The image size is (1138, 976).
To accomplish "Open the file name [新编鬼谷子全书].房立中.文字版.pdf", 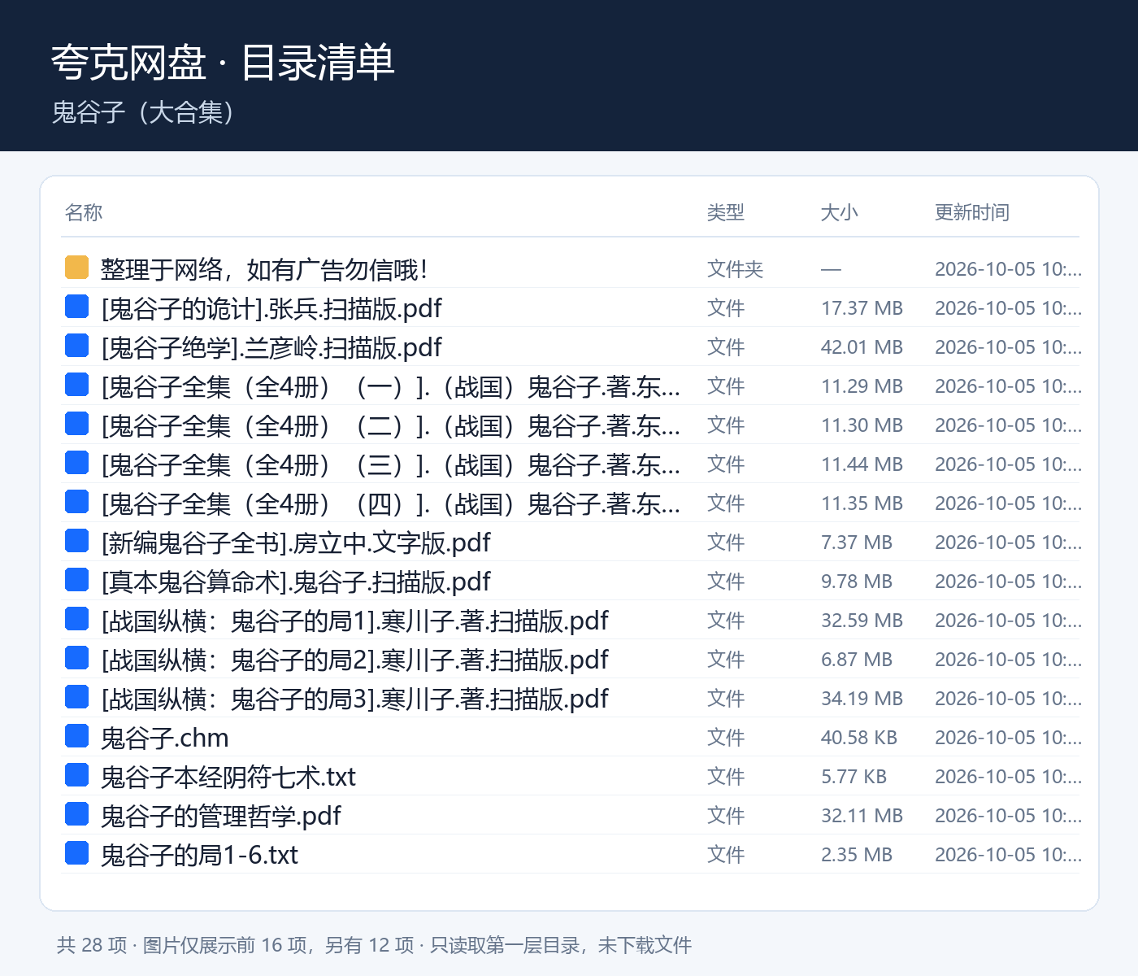I will click(x=296, y=542).
